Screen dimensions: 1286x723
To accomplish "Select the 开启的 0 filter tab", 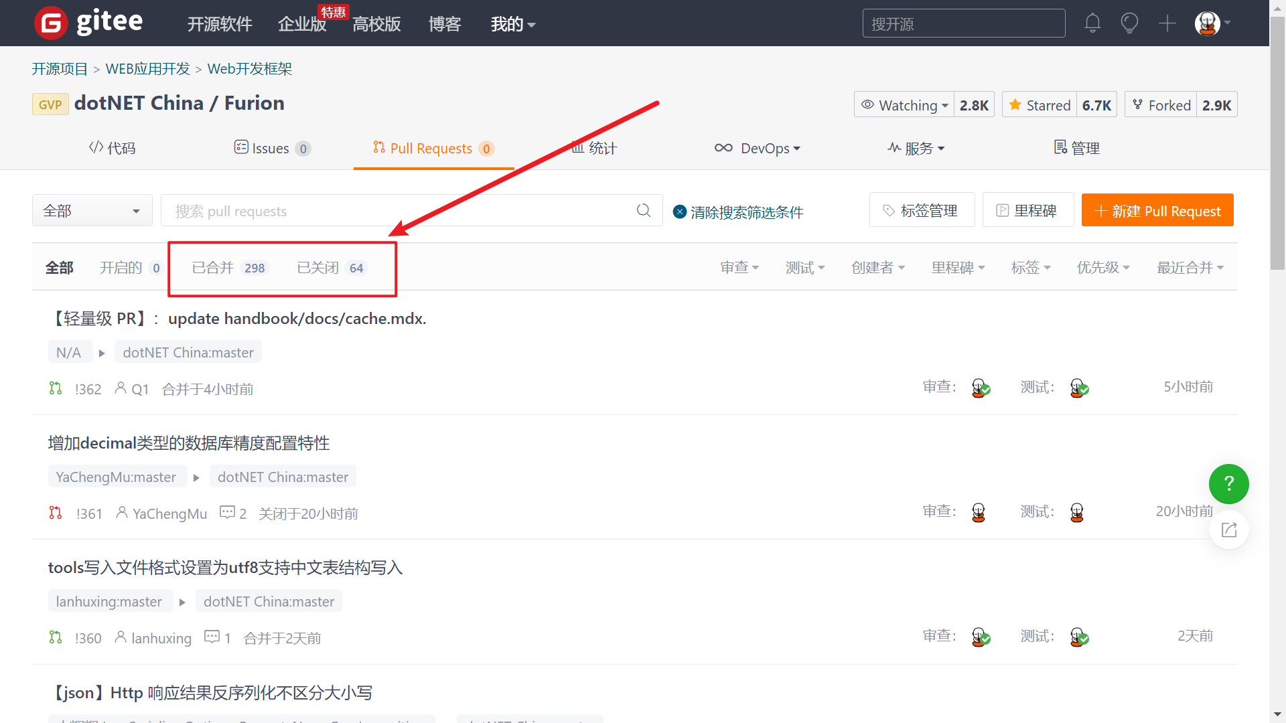I will [131, 268].
